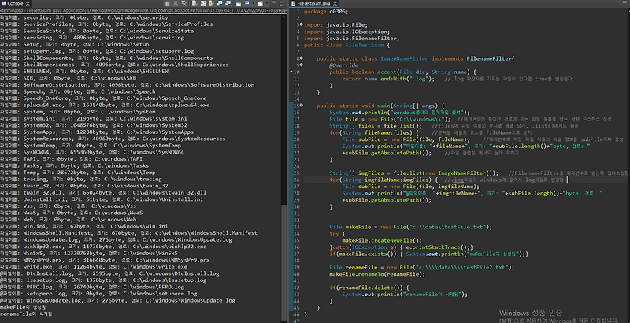Collapse the main method fold at line 15
The image size is (630, 323).
click(300, 105)
